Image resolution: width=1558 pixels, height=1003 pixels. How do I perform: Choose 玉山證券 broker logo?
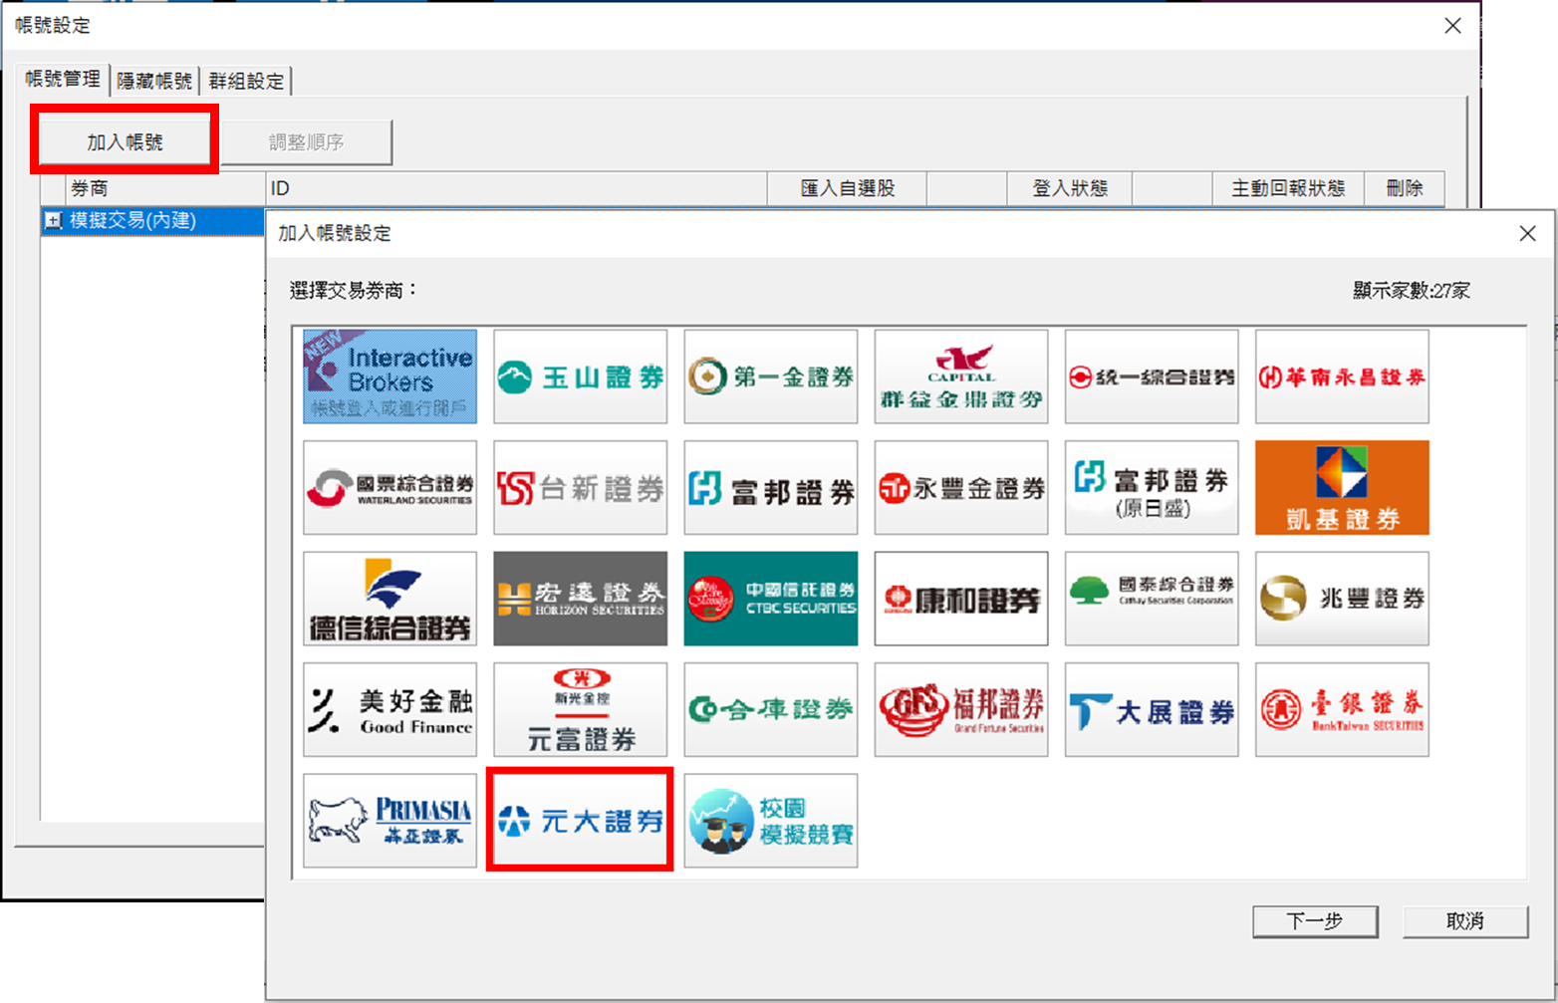pos(580,376)
